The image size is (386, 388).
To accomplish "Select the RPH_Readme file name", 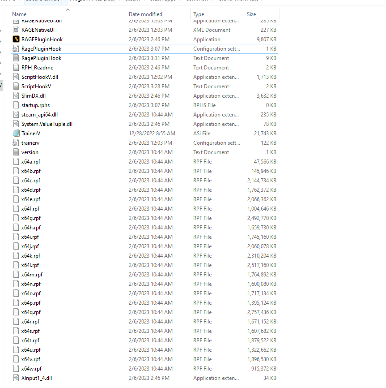I will 37,68.
